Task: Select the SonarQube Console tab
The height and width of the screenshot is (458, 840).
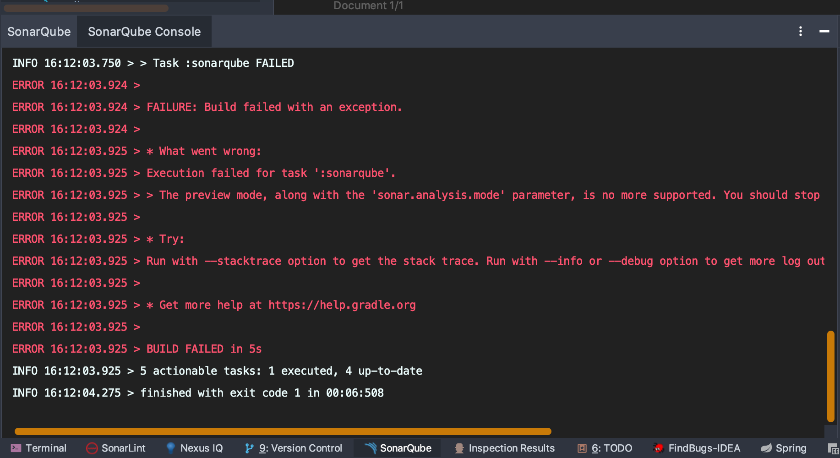Action: click(144, 32)
